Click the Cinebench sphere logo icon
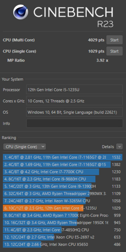This screenshot has height=252, width=126. pyautogui.click(x=20, y=12)
